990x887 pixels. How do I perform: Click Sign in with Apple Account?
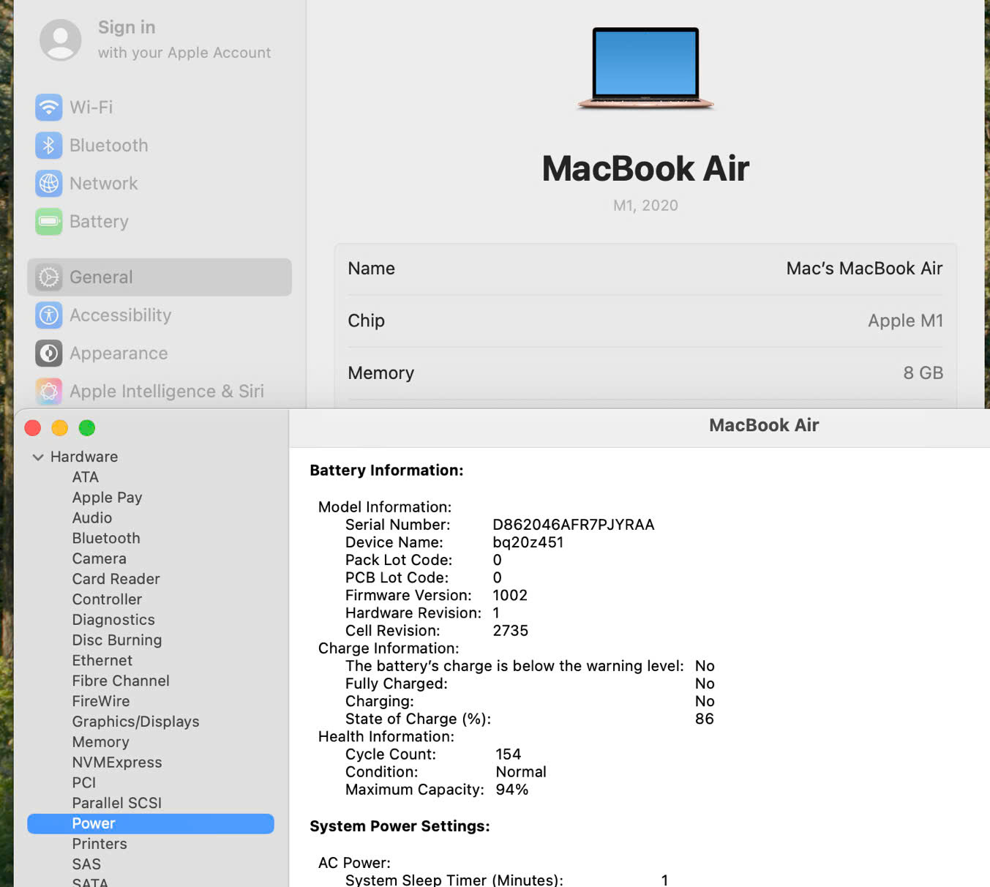tap(184, 40)
